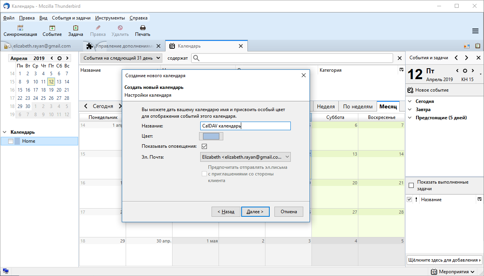Switch to tasks view icon in tab bar
Viewport: 484px width, 276px height.
click(x=477, y=46)
